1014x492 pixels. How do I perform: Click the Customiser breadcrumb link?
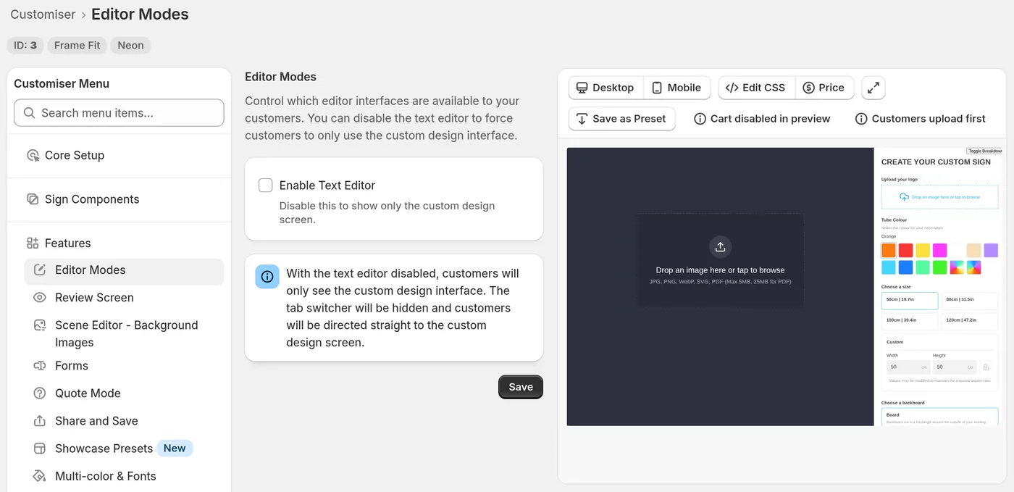coord(43,14)
